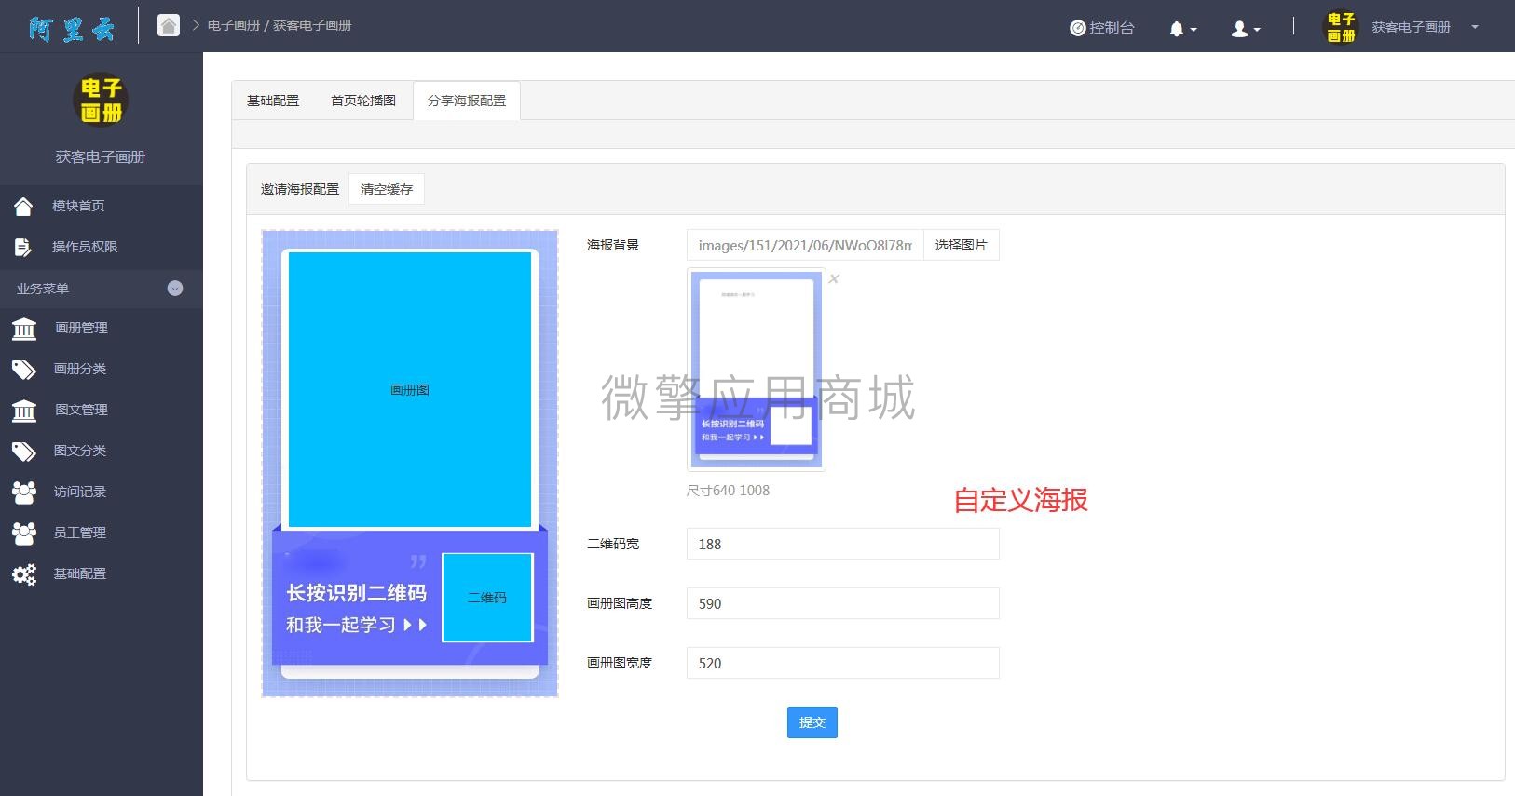This screenshot has height=796, width=1515.
Task: Click the 选择图片 button
Action: 961,245
